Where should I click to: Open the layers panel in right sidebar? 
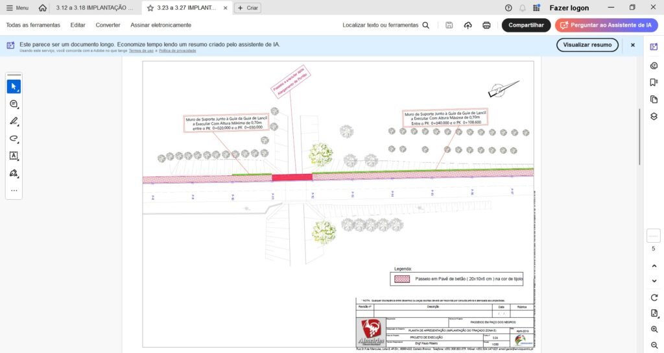point(654,116)
